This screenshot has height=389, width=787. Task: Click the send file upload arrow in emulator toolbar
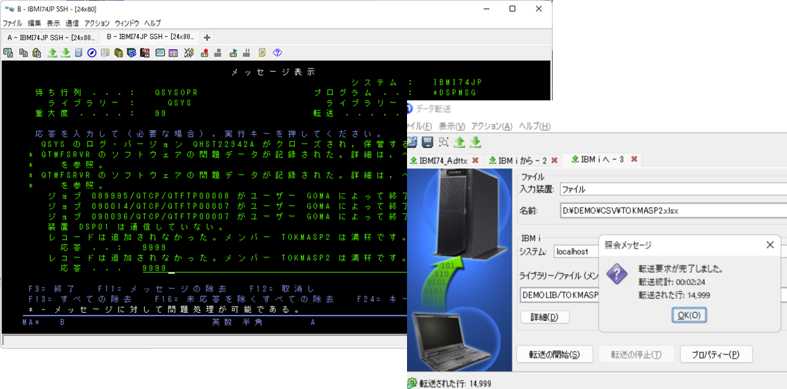click(x=52, y=53)
